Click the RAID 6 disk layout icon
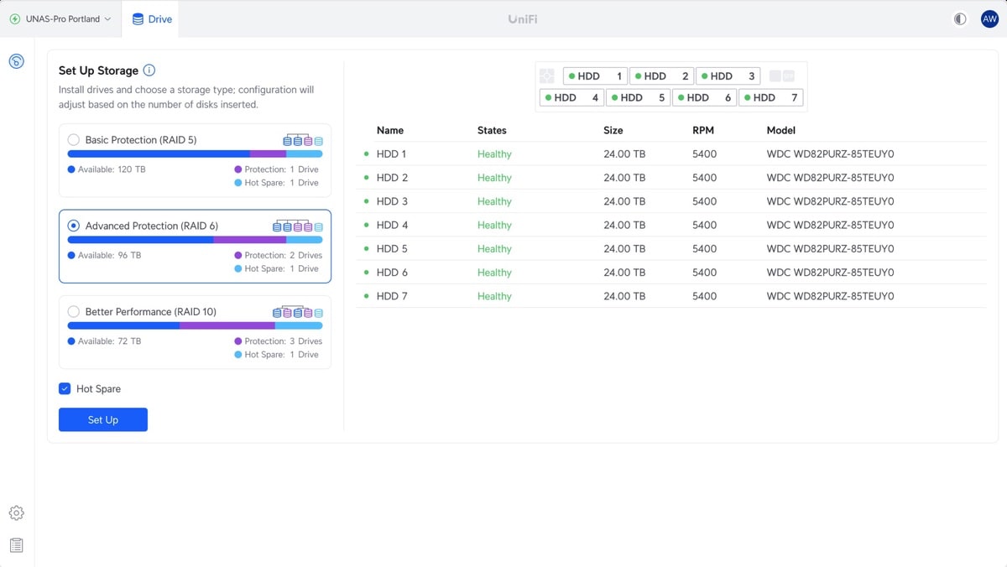 pyautogui.click(x=298, y=226)
